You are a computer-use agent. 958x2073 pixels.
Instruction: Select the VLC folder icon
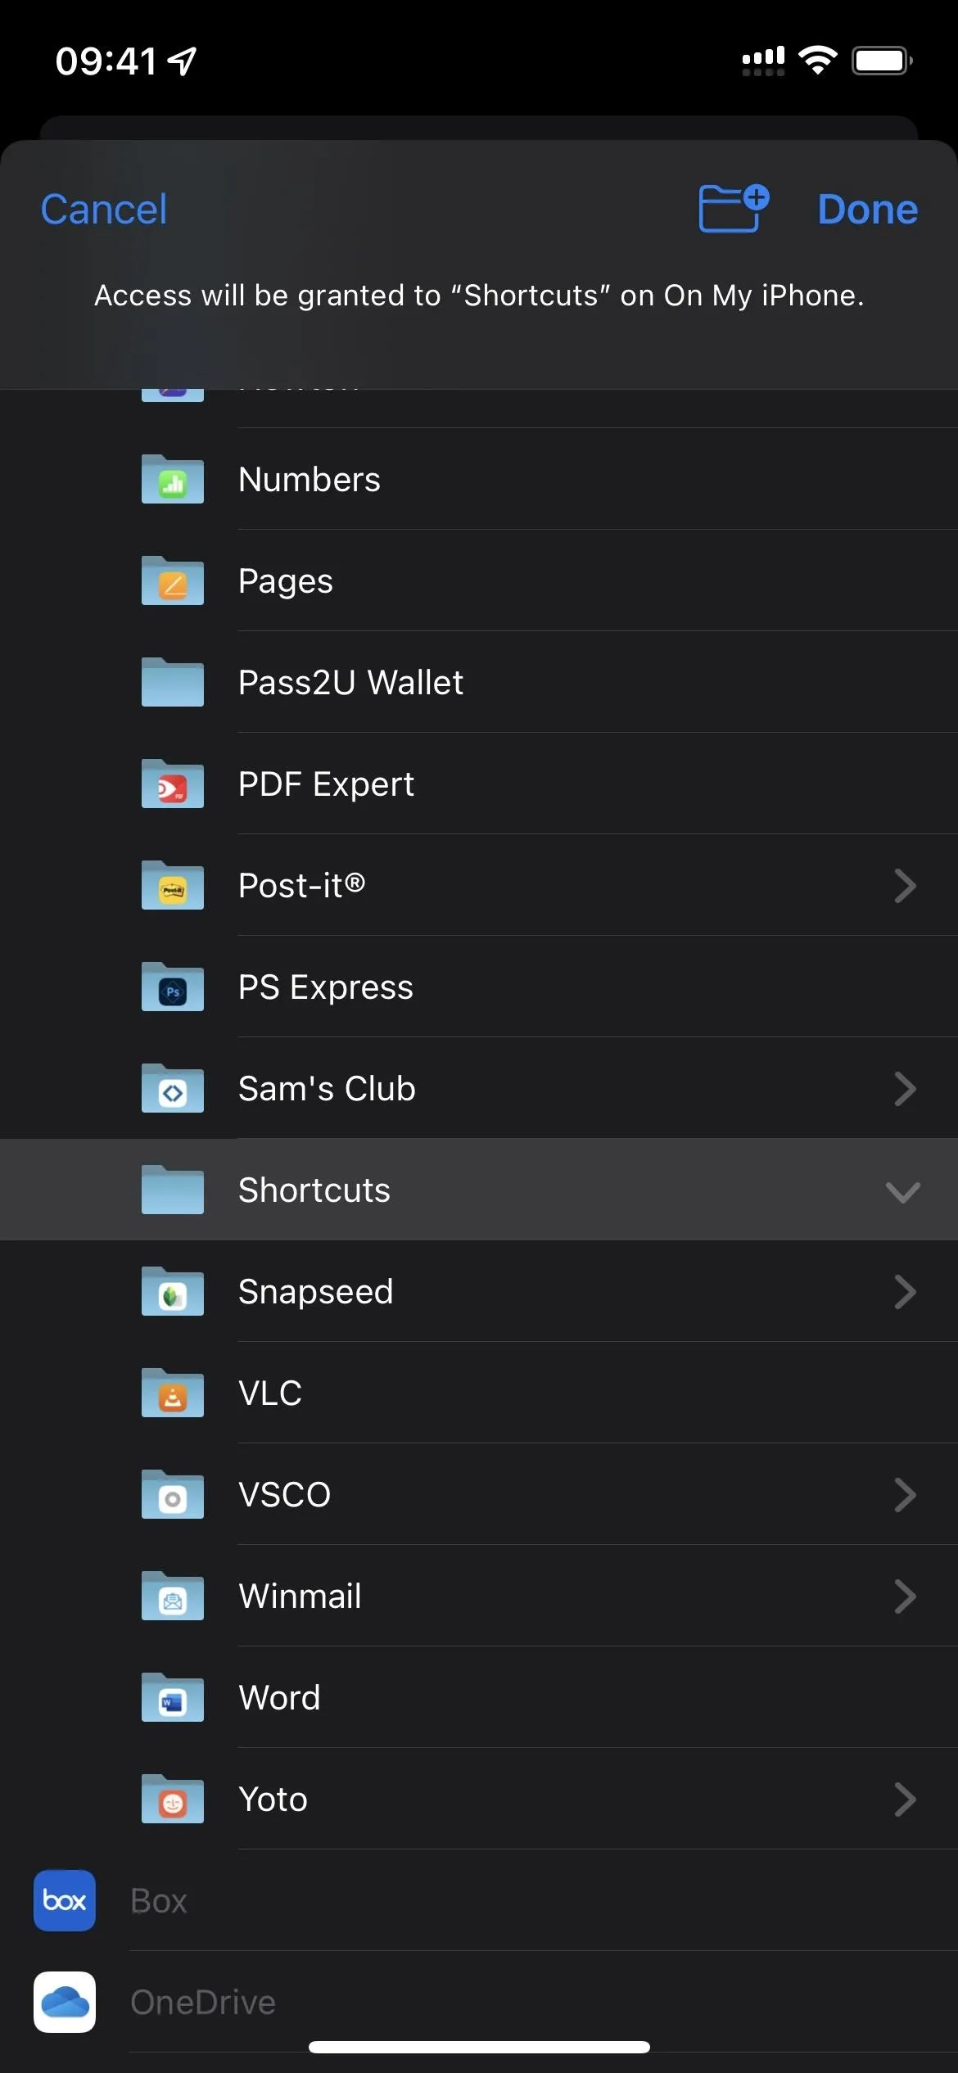pos(173,1393)
